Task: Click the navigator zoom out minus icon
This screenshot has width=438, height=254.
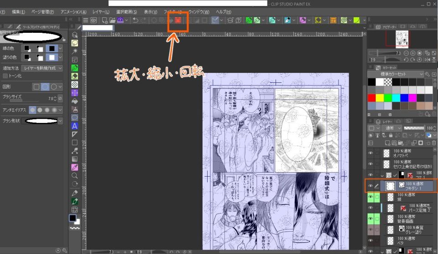Action: 406,53
